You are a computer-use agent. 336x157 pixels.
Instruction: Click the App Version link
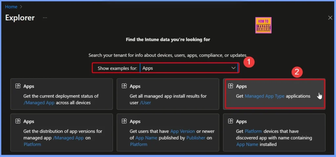point(182,131)
